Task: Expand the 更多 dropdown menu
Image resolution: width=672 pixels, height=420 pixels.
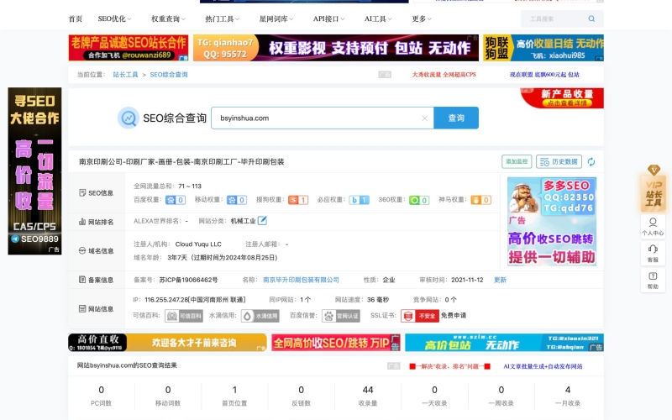Action: pyautogui.click(x=422, y=18)
